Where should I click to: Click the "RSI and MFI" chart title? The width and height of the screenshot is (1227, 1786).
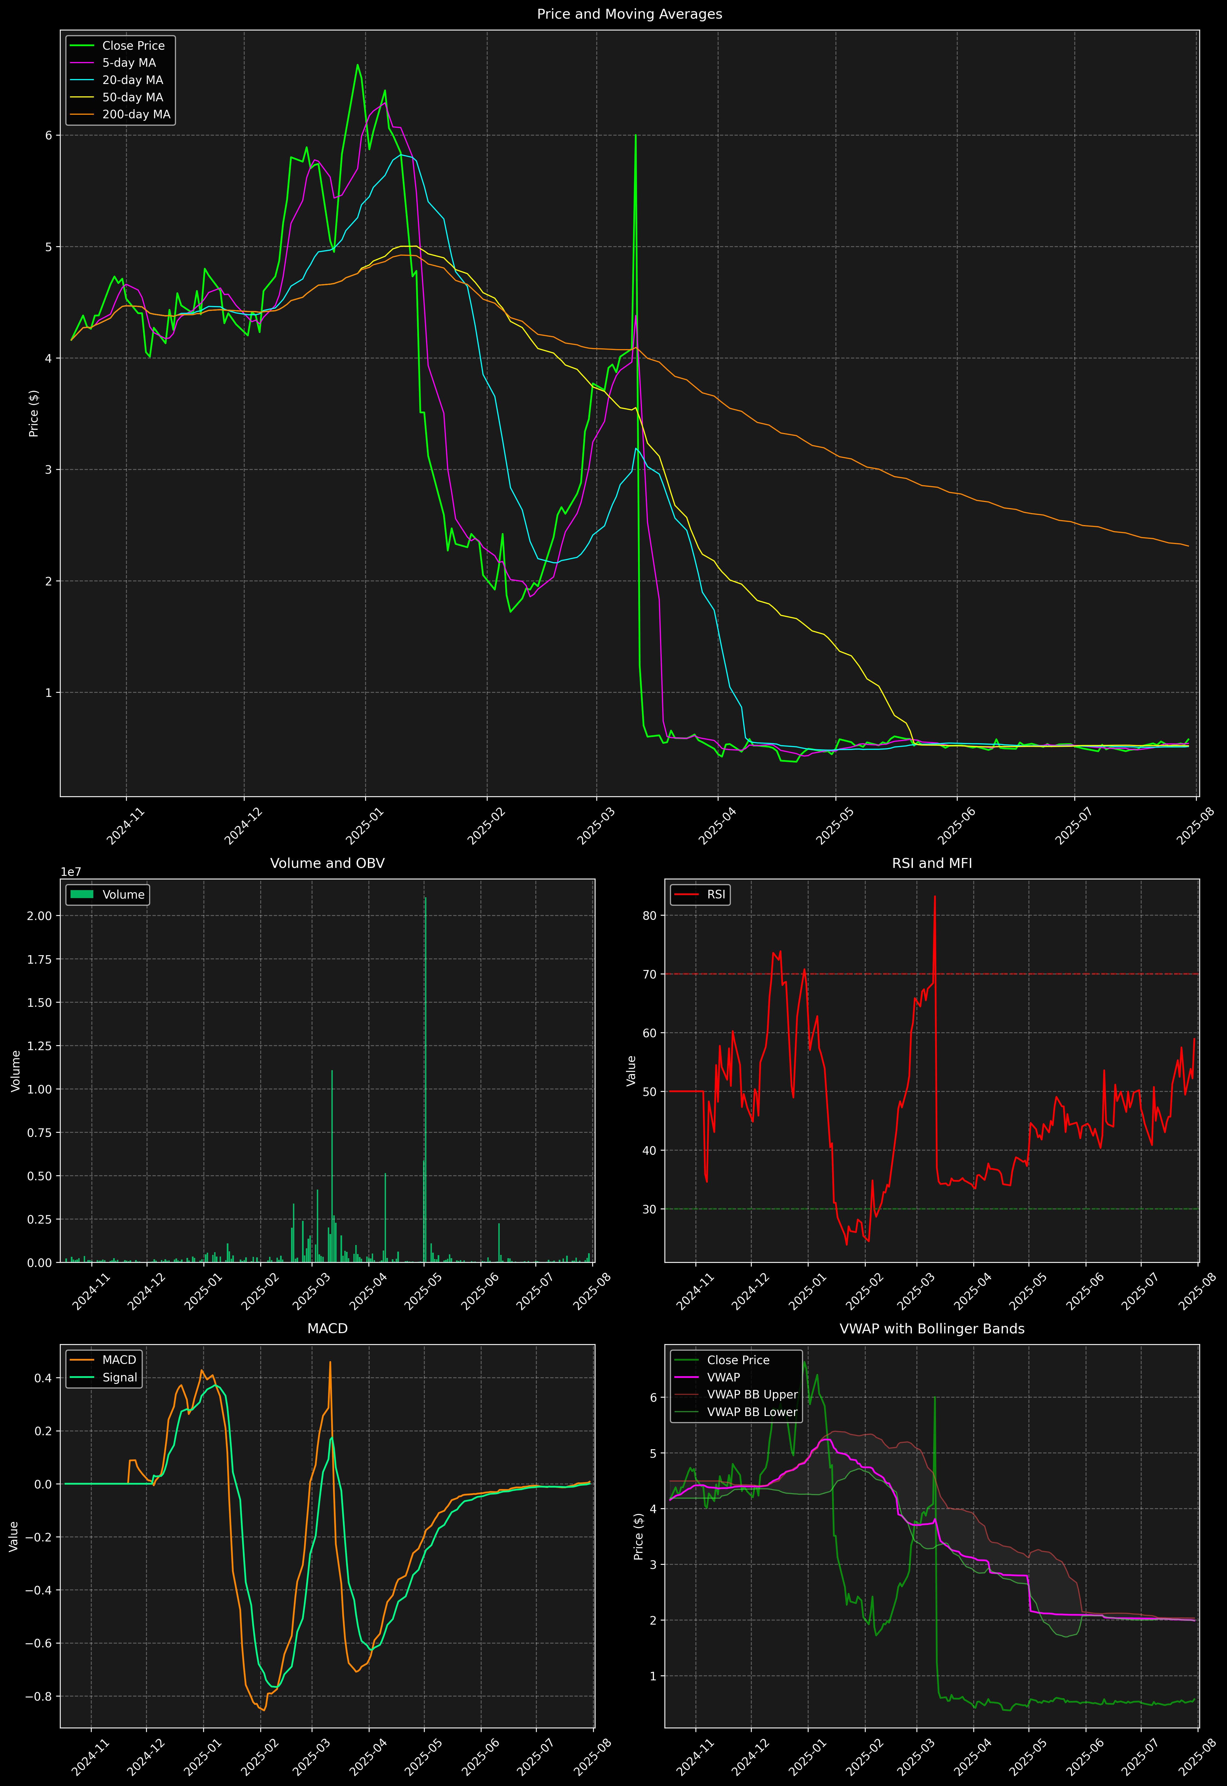pos(932,863)
